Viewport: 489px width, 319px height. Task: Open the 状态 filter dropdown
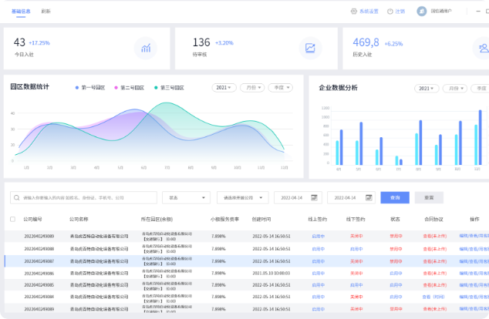186,197
